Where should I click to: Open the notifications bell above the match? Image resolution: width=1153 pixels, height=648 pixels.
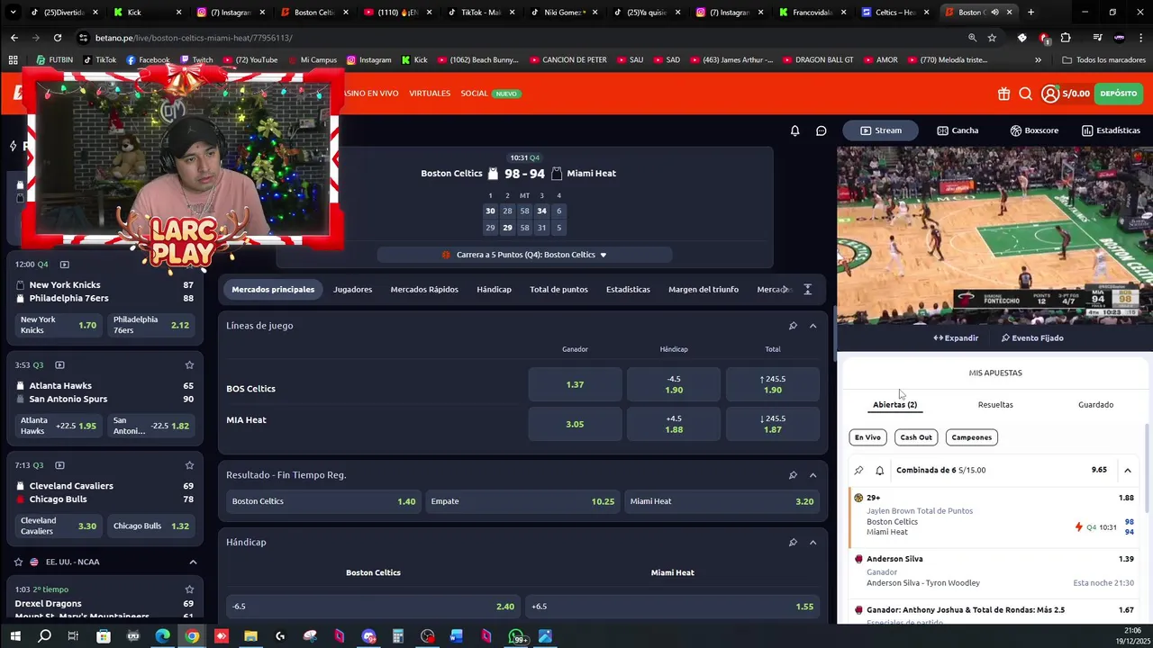794,130
